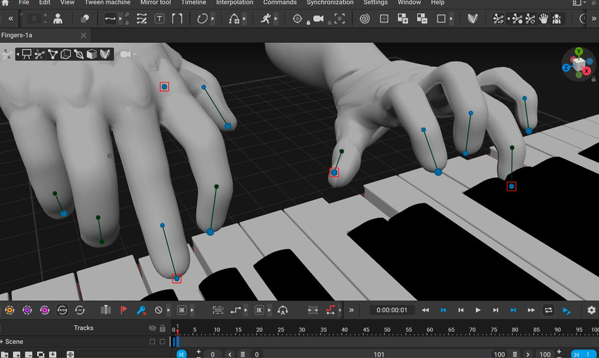This screenshot has height=358, width=599.
Task: Open the Tween machine menu
Action: pos(107,2)
